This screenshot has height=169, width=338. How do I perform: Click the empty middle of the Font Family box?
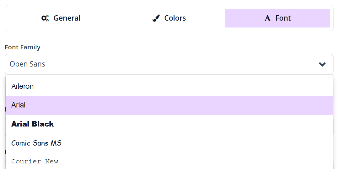pos(169,64)
